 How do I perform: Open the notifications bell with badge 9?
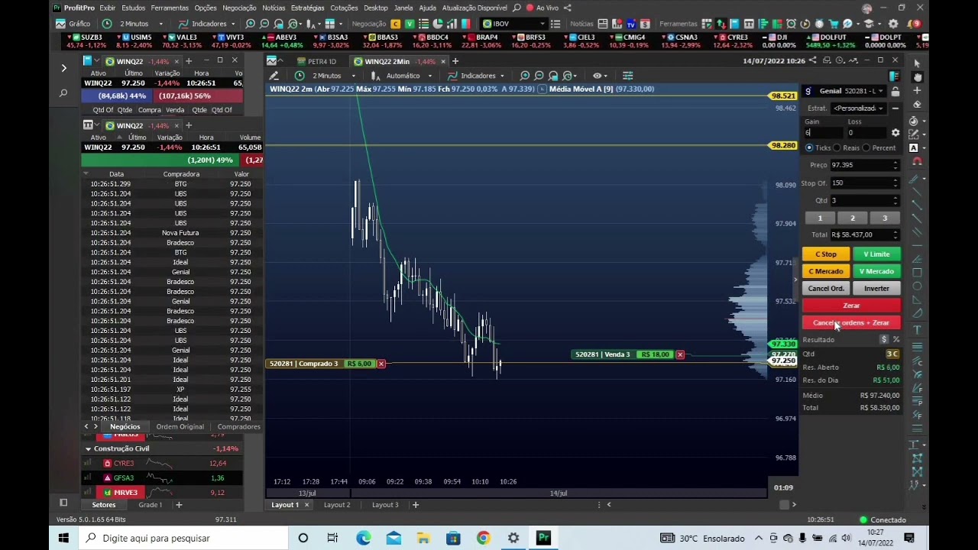pos(914,24)
